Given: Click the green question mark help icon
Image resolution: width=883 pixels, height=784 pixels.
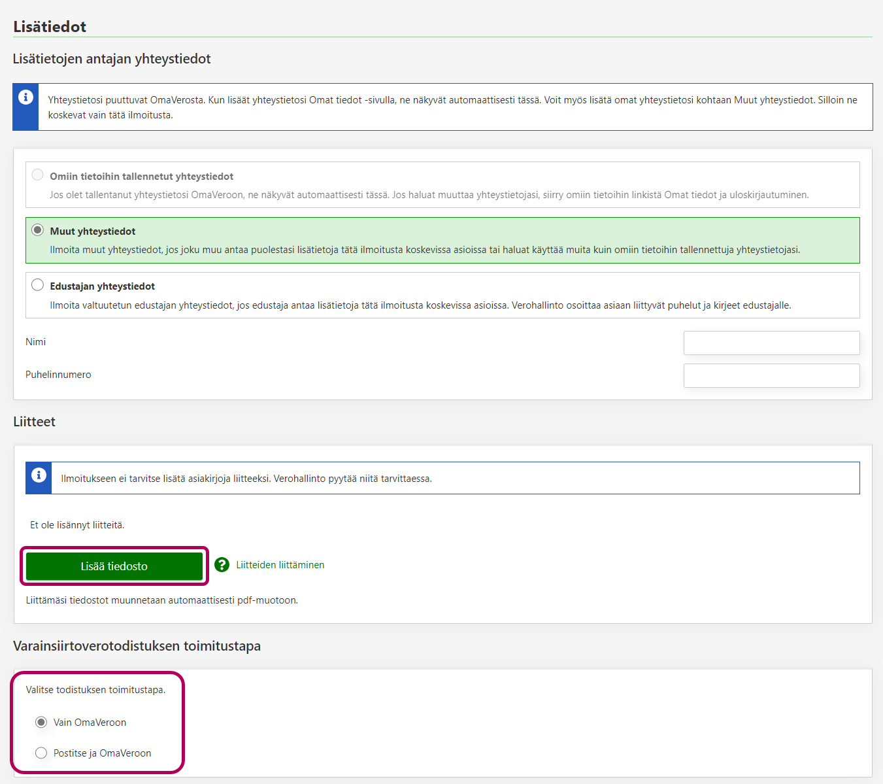Looking at the screenshot, I should [222, 565].
